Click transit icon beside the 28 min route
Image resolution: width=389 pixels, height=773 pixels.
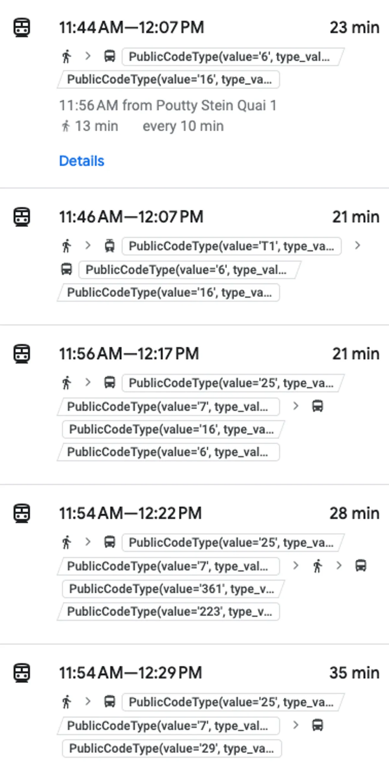[x=22, y=513]
